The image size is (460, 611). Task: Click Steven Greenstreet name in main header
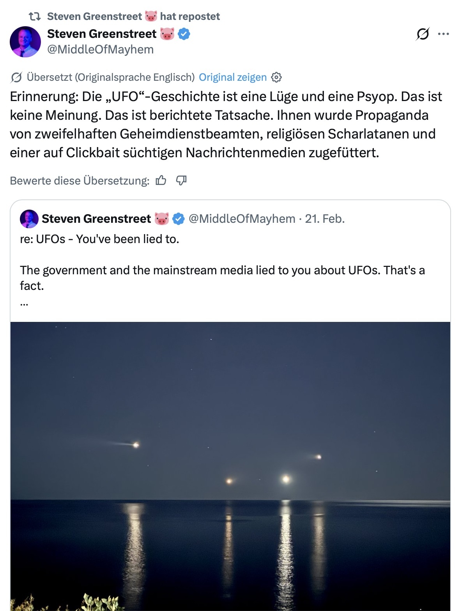coord(102,34)
